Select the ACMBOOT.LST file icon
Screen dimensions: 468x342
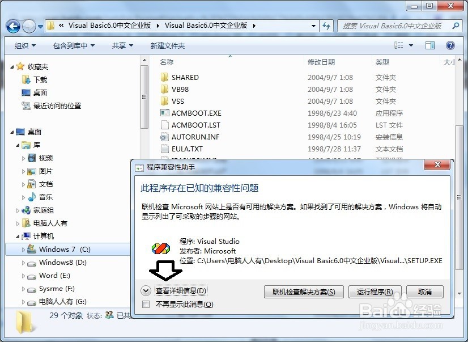[x=164, y=125]
